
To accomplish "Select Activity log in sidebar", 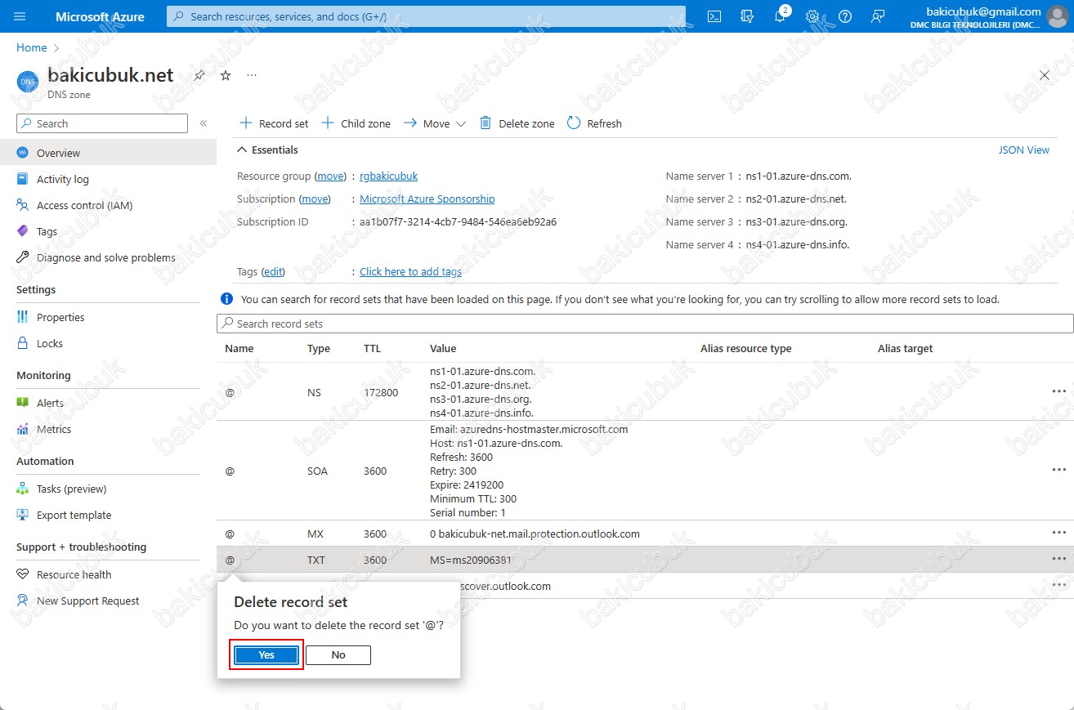I will click(62, 179).
